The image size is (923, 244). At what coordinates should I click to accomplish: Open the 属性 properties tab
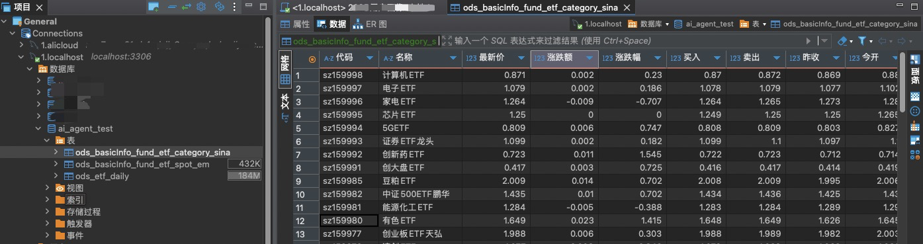(295, 24)
